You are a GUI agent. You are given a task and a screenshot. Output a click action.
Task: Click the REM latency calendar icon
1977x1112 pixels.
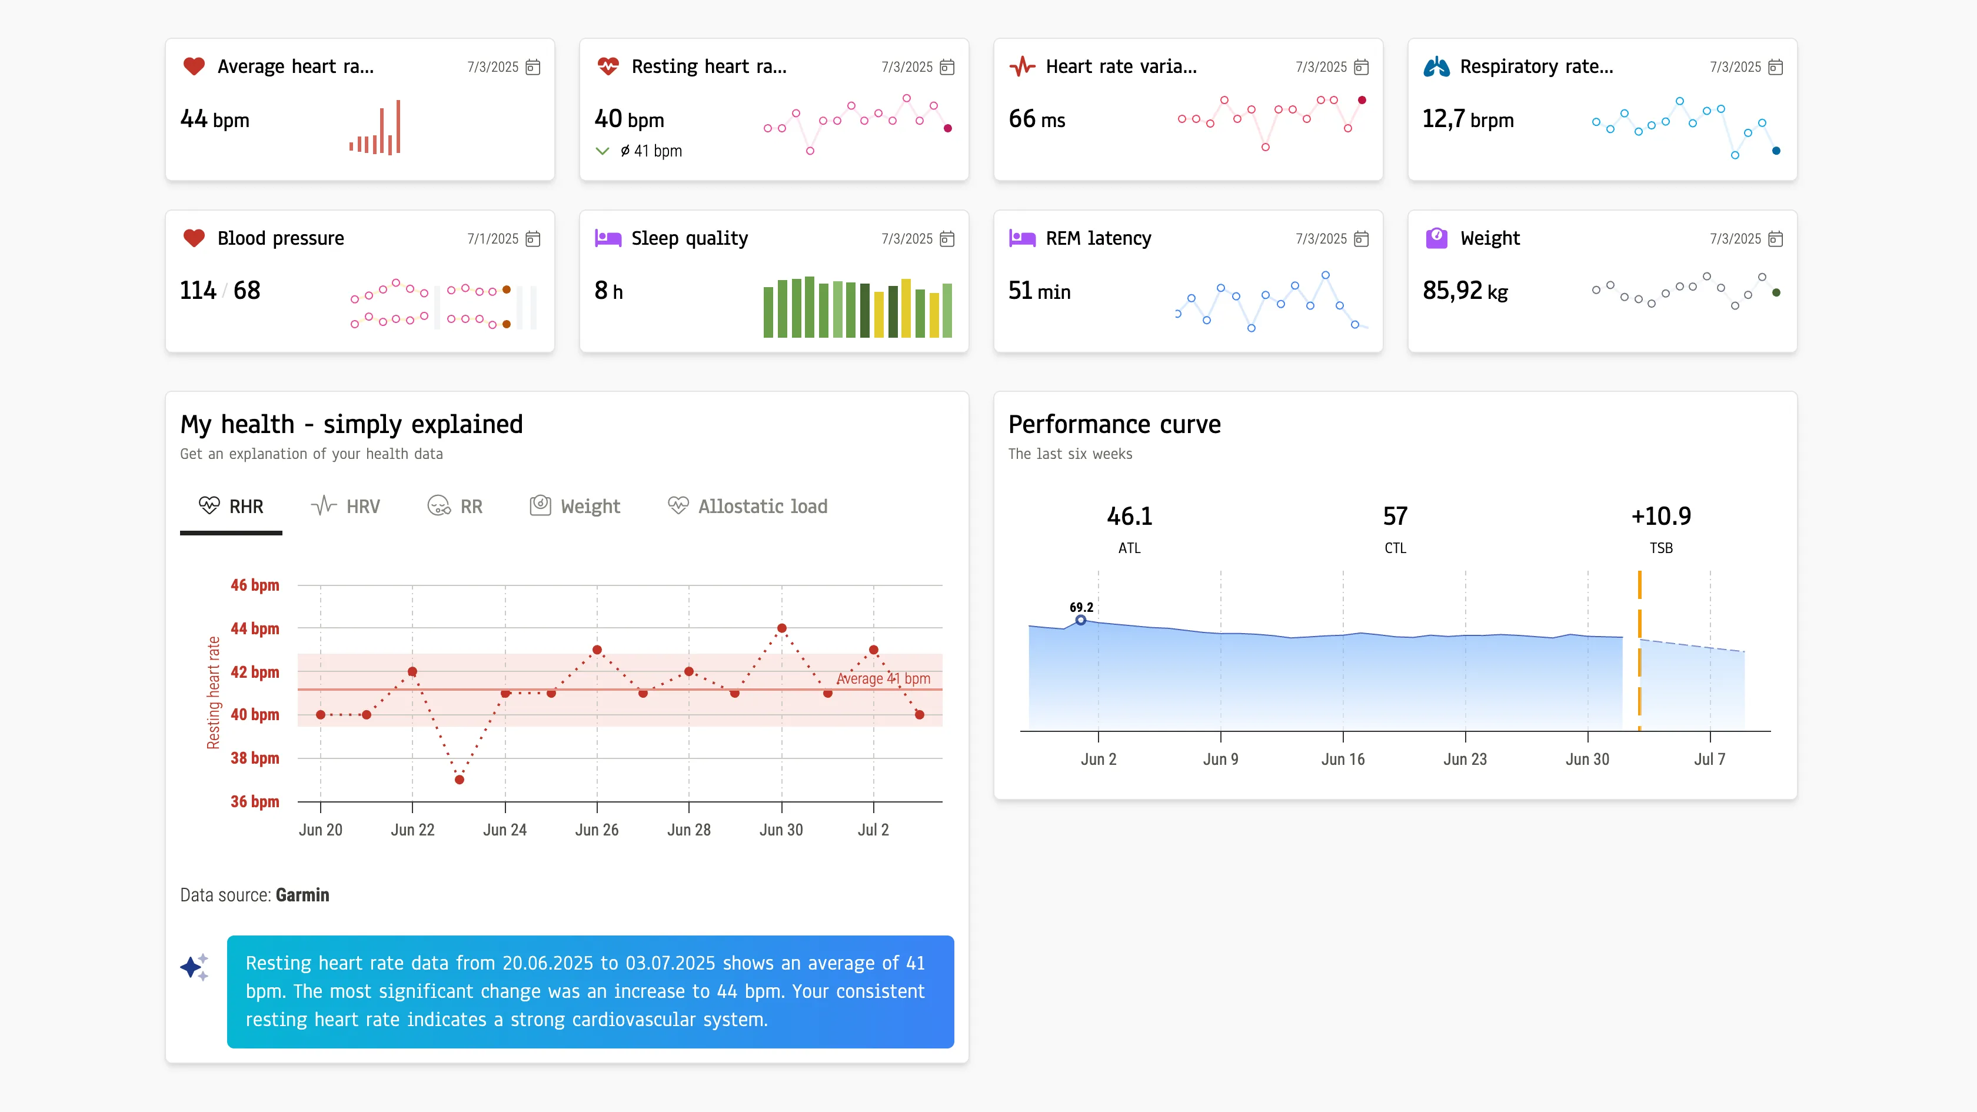[1361, 239]
